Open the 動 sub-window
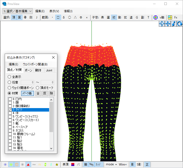 tap(120, 17)
